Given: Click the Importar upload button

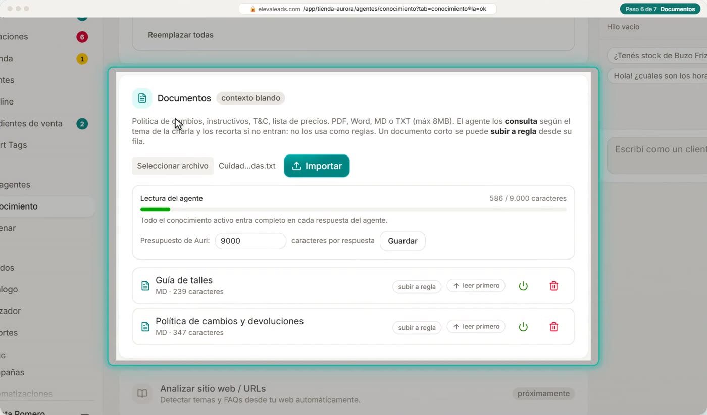Looking at the screenshot, I should pyautogui.click(x=317, y=166).
